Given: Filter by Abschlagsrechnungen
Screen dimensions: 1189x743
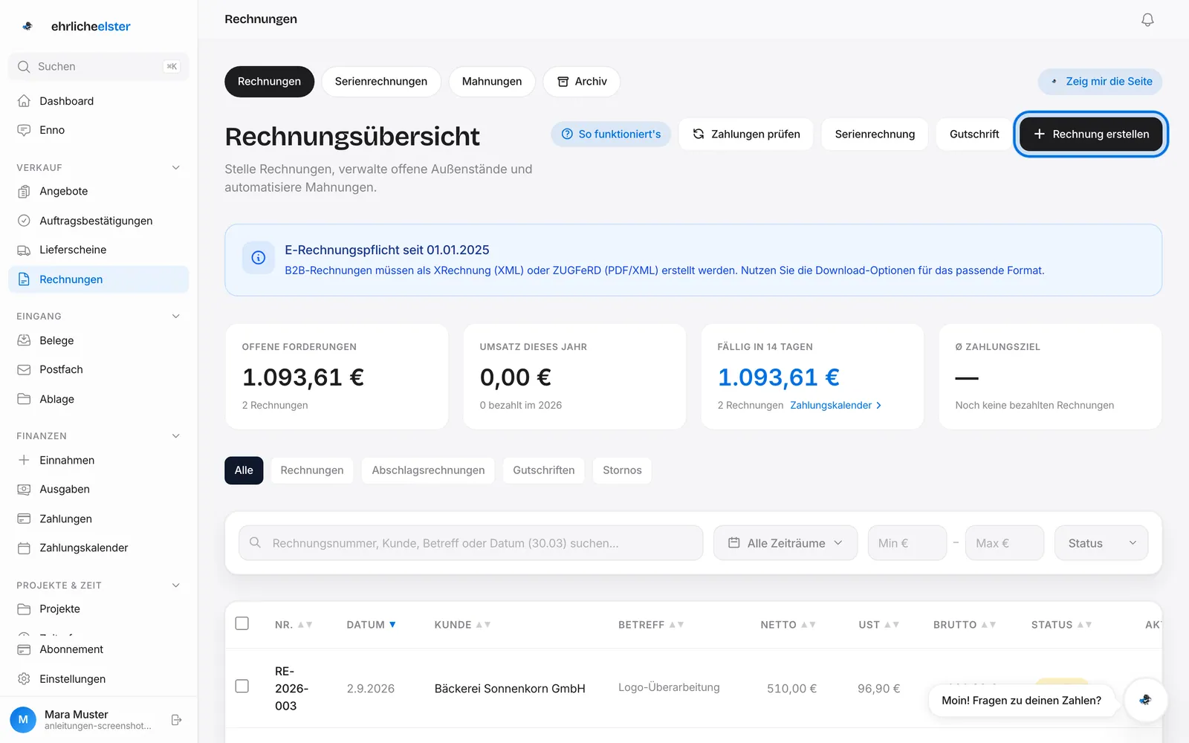Looking at the screenshot, I should (428, 470).
